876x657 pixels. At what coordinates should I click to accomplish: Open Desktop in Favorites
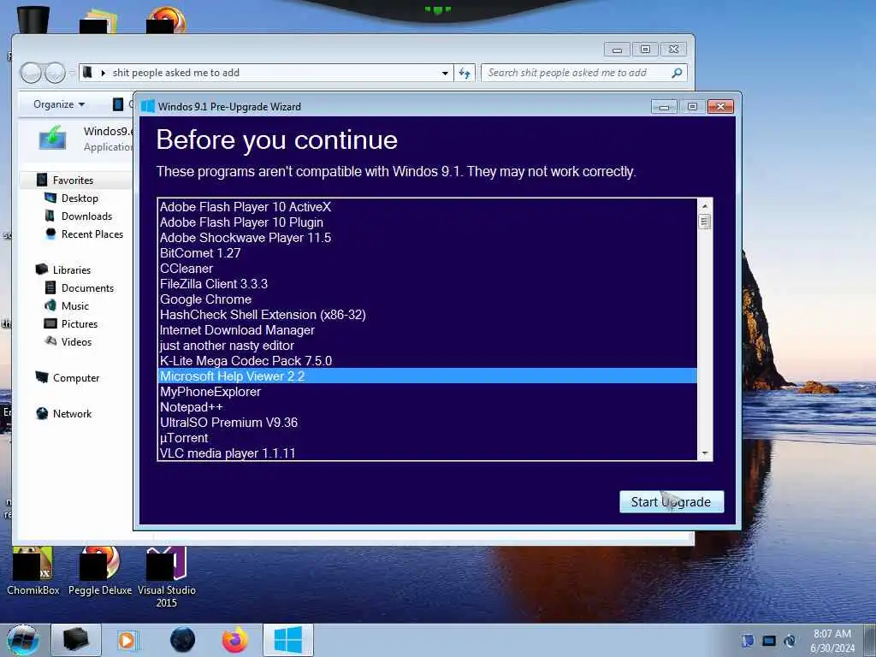pyautogui.click(x=80, y=198)
